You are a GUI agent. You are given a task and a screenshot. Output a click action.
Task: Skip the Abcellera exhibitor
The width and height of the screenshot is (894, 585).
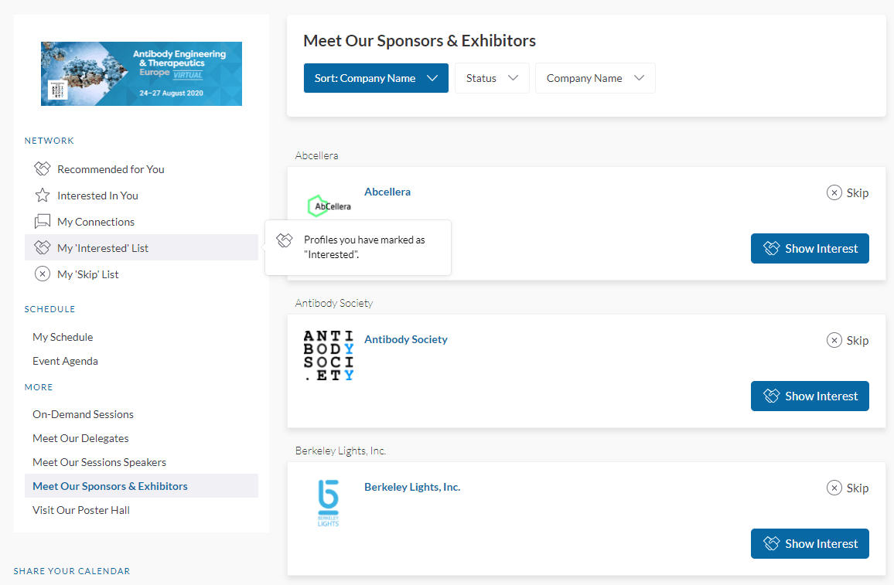tap(848, 193)
